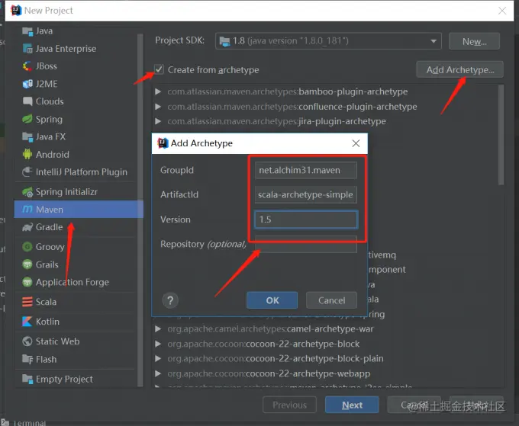Click the New... SDK button
The height and width of the screenshot is (426, 519).
(474, 41)
